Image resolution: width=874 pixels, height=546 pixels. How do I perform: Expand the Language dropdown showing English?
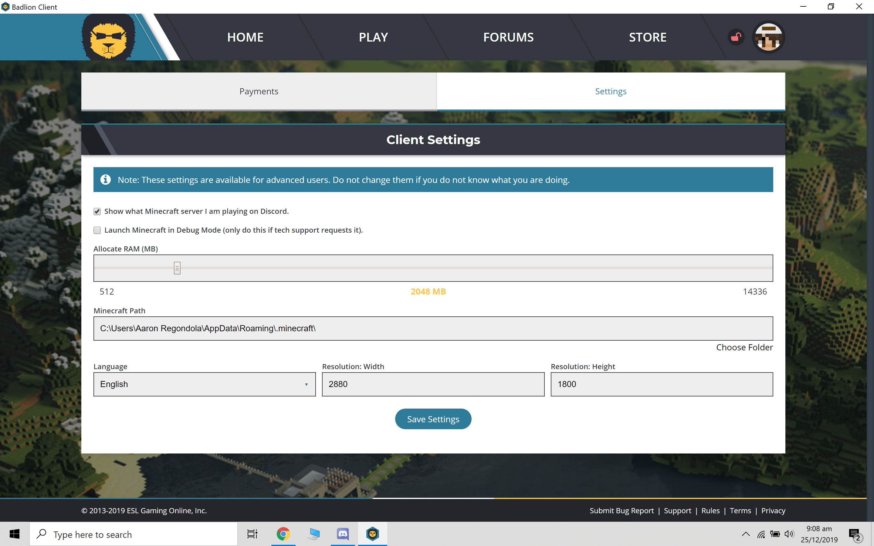click(x=205, y=384)
